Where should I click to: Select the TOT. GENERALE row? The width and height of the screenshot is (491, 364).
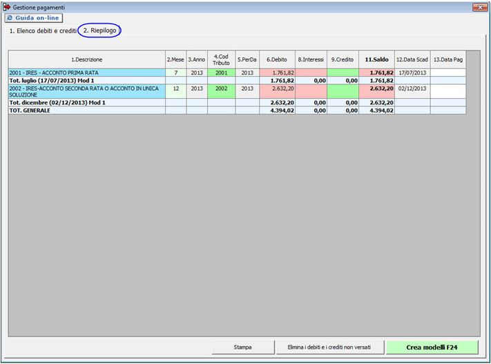[x=87, y=111]
